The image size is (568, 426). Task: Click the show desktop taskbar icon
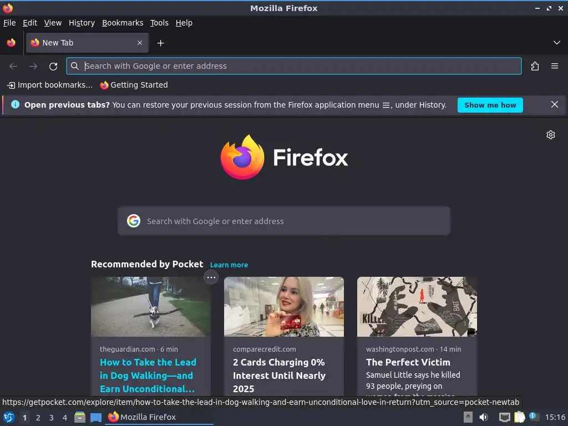coord(95,417)
